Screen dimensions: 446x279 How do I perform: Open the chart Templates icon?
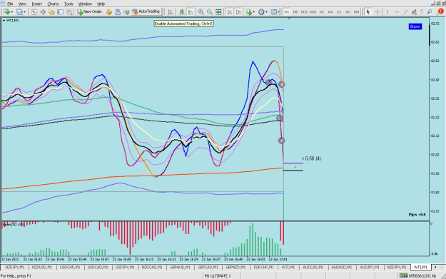[x=273, y=11]
